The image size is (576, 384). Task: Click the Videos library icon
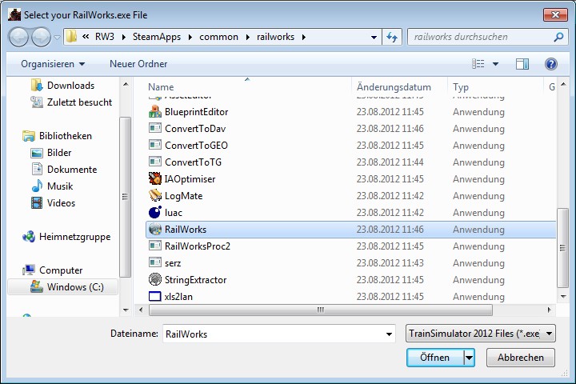[x=37, y=203]
